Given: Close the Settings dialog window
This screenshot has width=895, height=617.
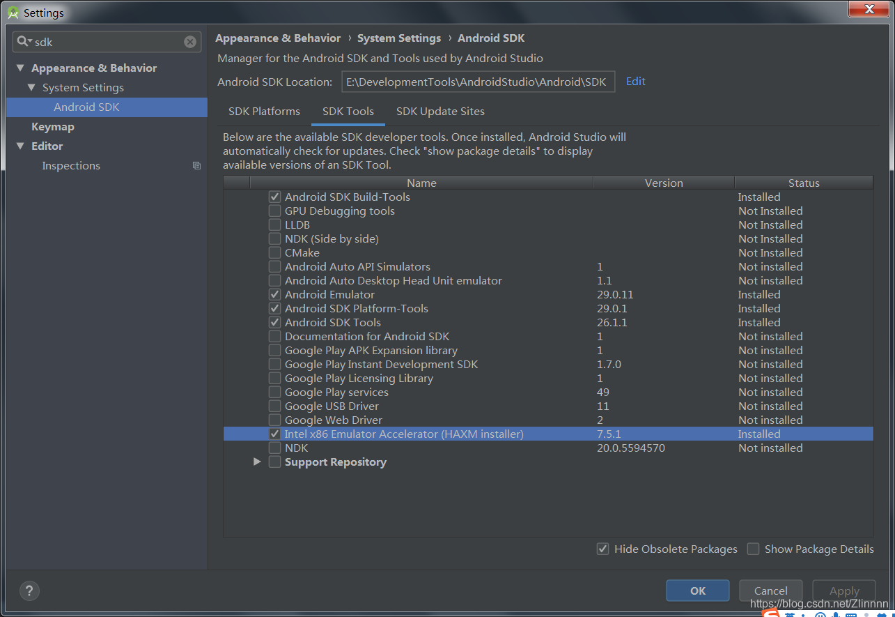Looking at the screenshot, I should (x=869, y=9).
